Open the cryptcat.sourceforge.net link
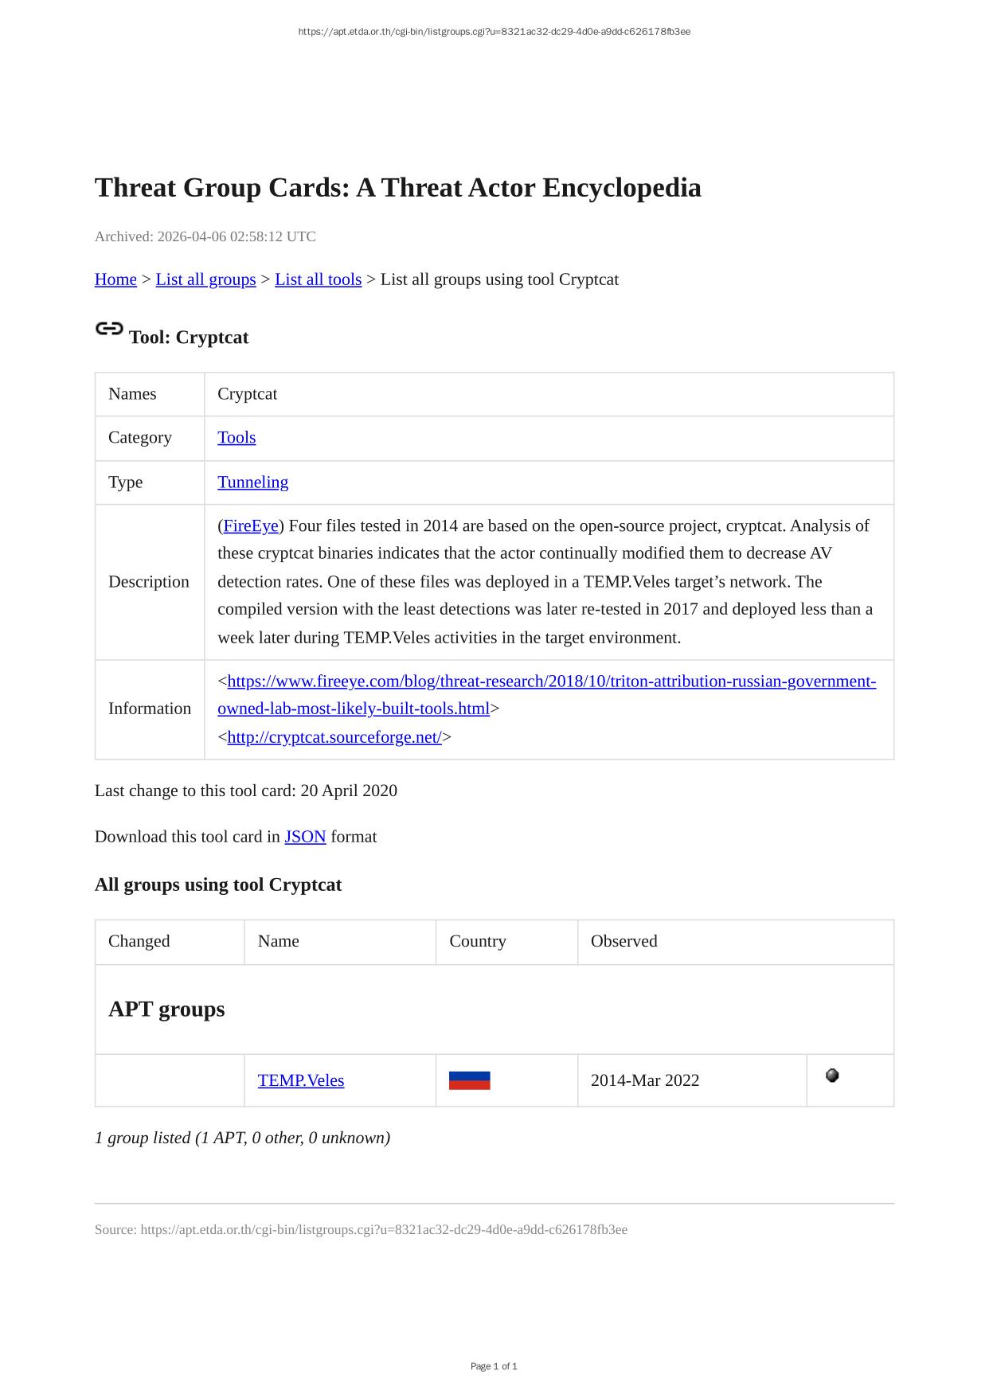 334,737
